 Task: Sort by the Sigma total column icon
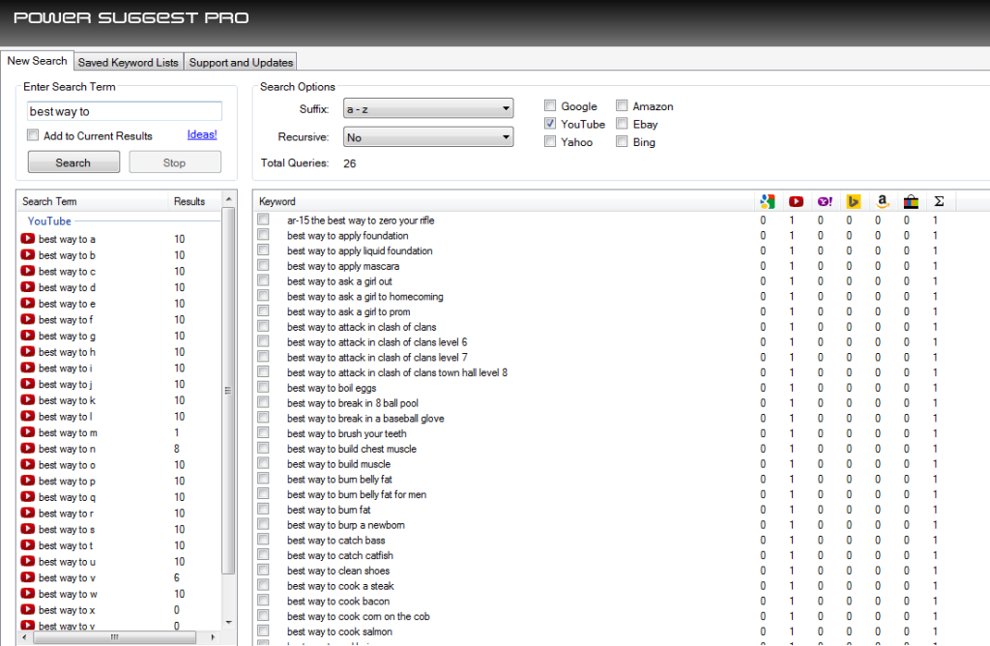(x=939, y=201)
